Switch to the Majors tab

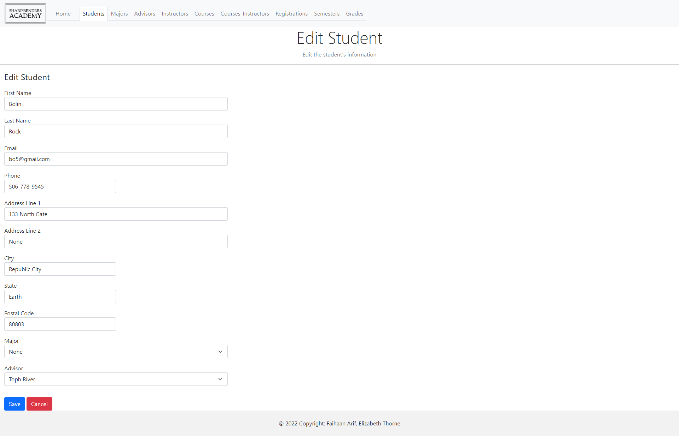click(119, 13)
